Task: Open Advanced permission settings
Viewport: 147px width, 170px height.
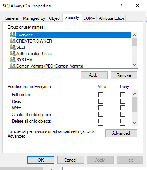Action: click(x=121, y=133)
